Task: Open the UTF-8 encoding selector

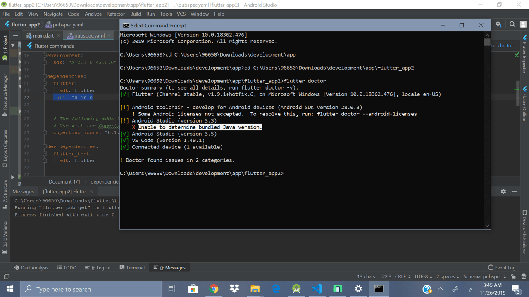Action: pyautogui.click(x=421, y=276)
